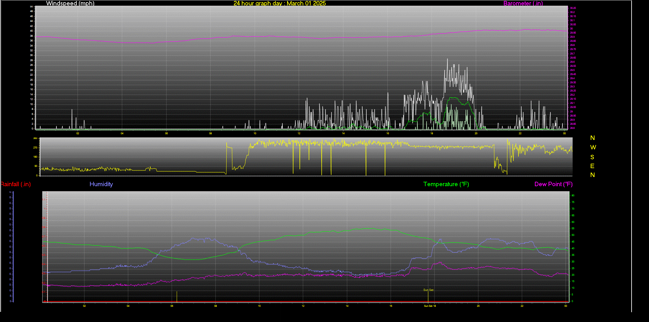The height and width of the screenshot is (322, 649).
Task: Click the 'S' compass direction label
Action: click(x=592, y=157)
